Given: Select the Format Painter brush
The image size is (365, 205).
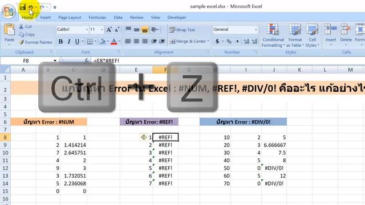Looking at the screenshot, I should click(35, 42).
